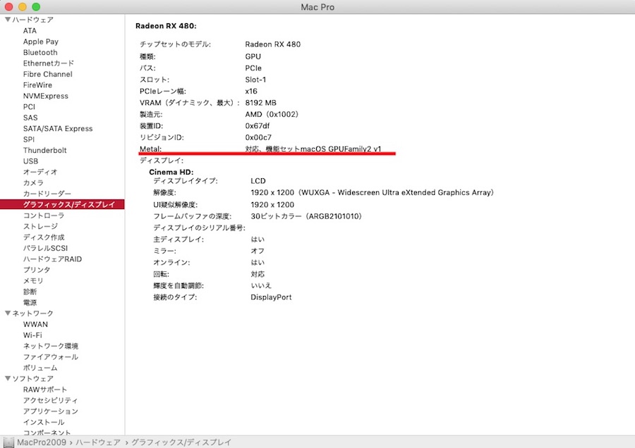Select ストレージ in the sidebar

tap(40, 226)
